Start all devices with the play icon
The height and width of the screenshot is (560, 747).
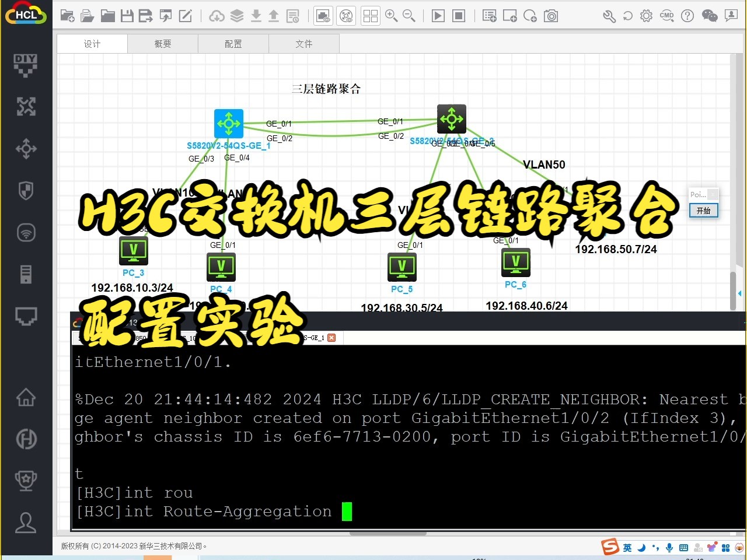(437, 16)
